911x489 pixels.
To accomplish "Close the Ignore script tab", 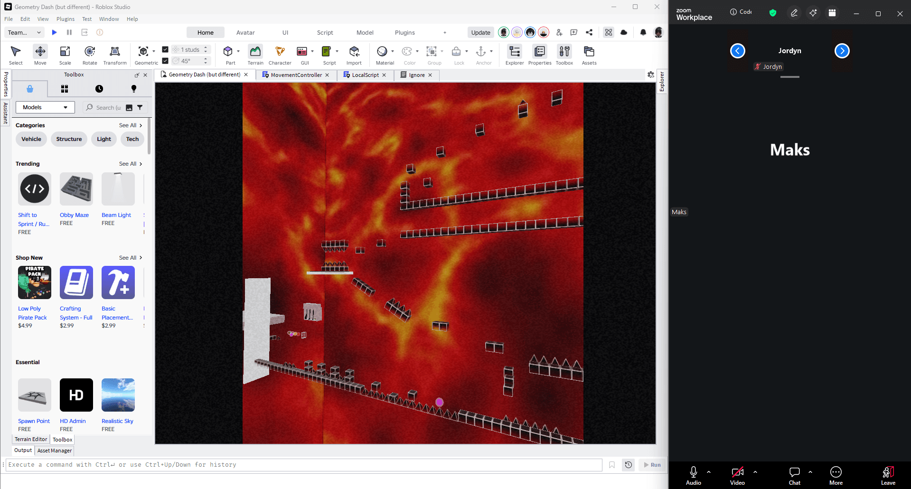I will (x=430, y=75).
